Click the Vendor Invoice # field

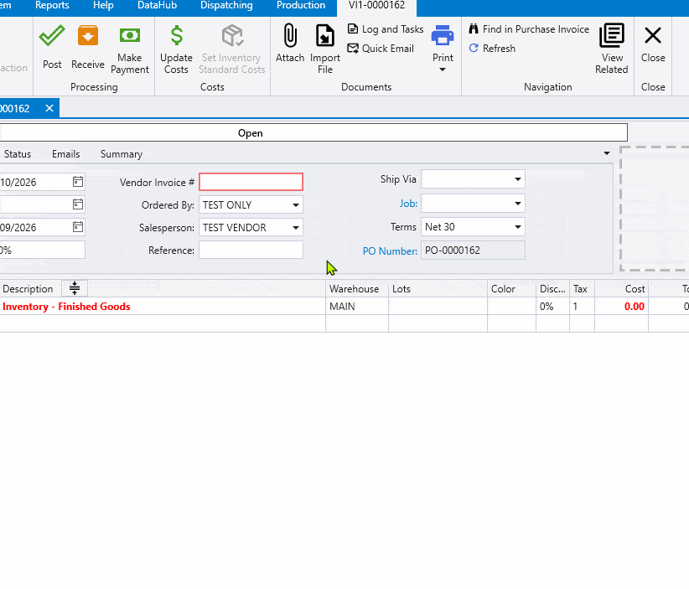[251, 182]
